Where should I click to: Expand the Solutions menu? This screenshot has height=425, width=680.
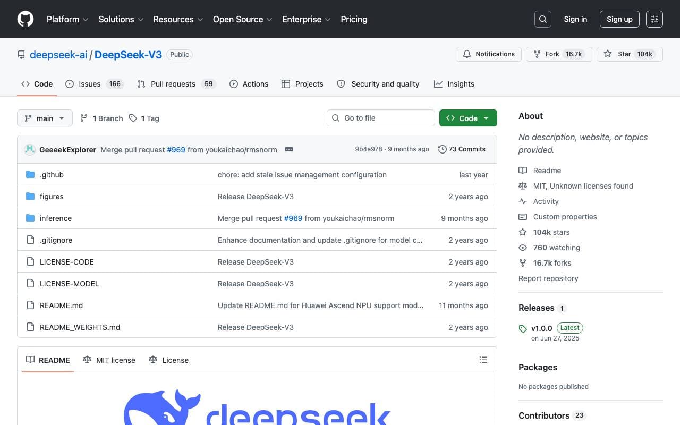tap(121, 19)
